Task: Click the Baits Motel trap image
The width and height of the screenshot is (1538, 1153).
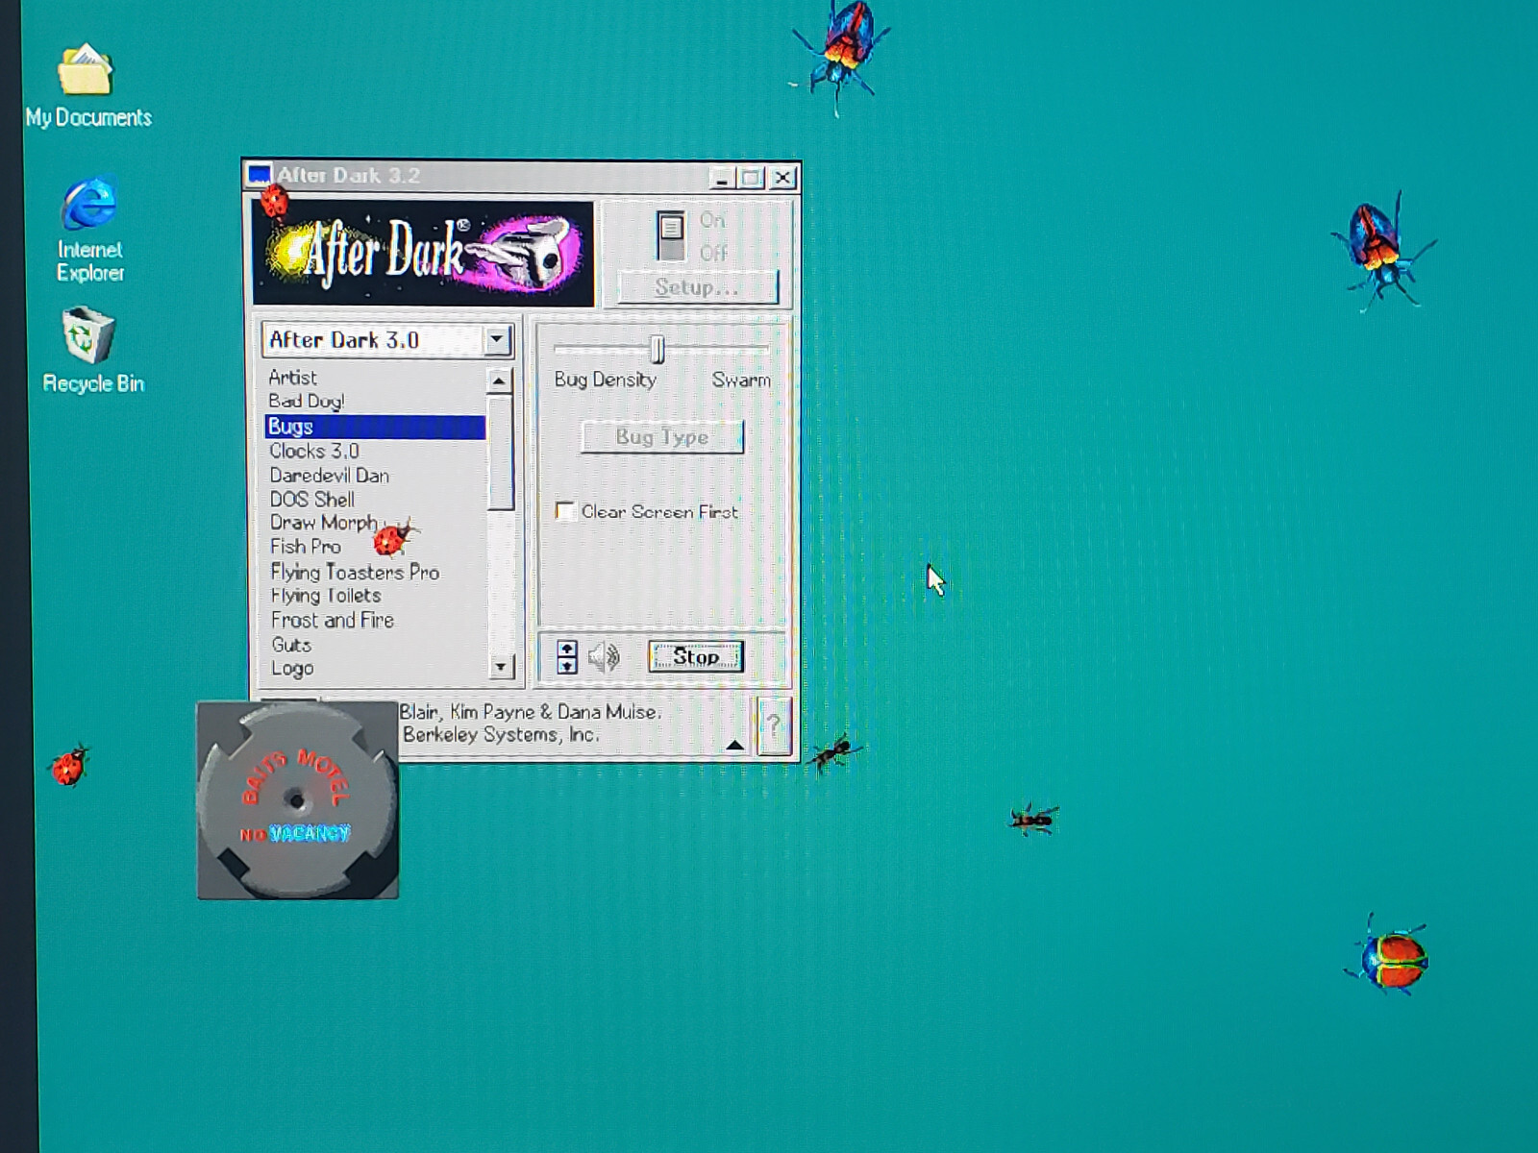Action: tap(298, 800)
